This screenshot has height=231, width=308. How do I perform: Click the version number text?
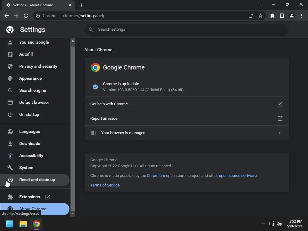[143, 90]
